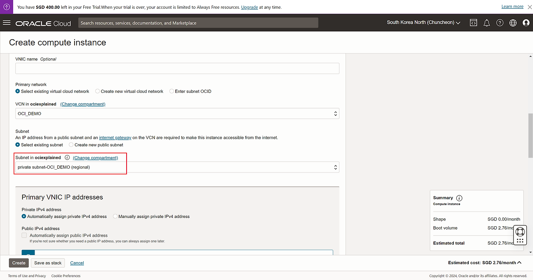
Task: Expand the VCN dropdown showing OCI_DEMO
Action: 177,113
